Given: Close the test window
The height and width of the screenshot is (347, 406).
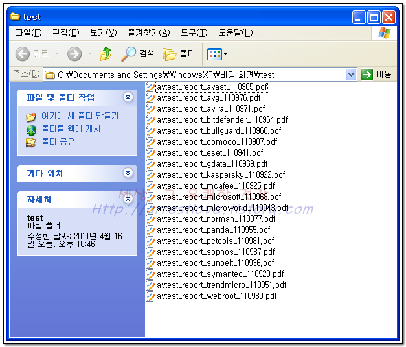Looking at the screenshot, I should [389, 18].
